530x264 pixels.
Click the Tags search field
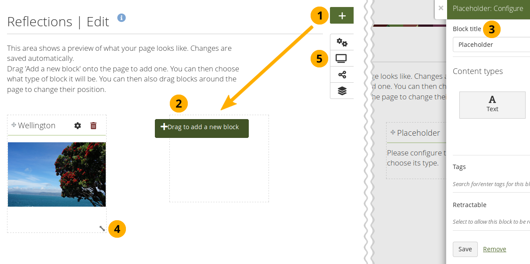491,184
